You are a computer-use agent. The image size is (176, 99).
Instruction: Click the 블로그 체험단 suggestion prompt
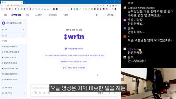(74, 68)
